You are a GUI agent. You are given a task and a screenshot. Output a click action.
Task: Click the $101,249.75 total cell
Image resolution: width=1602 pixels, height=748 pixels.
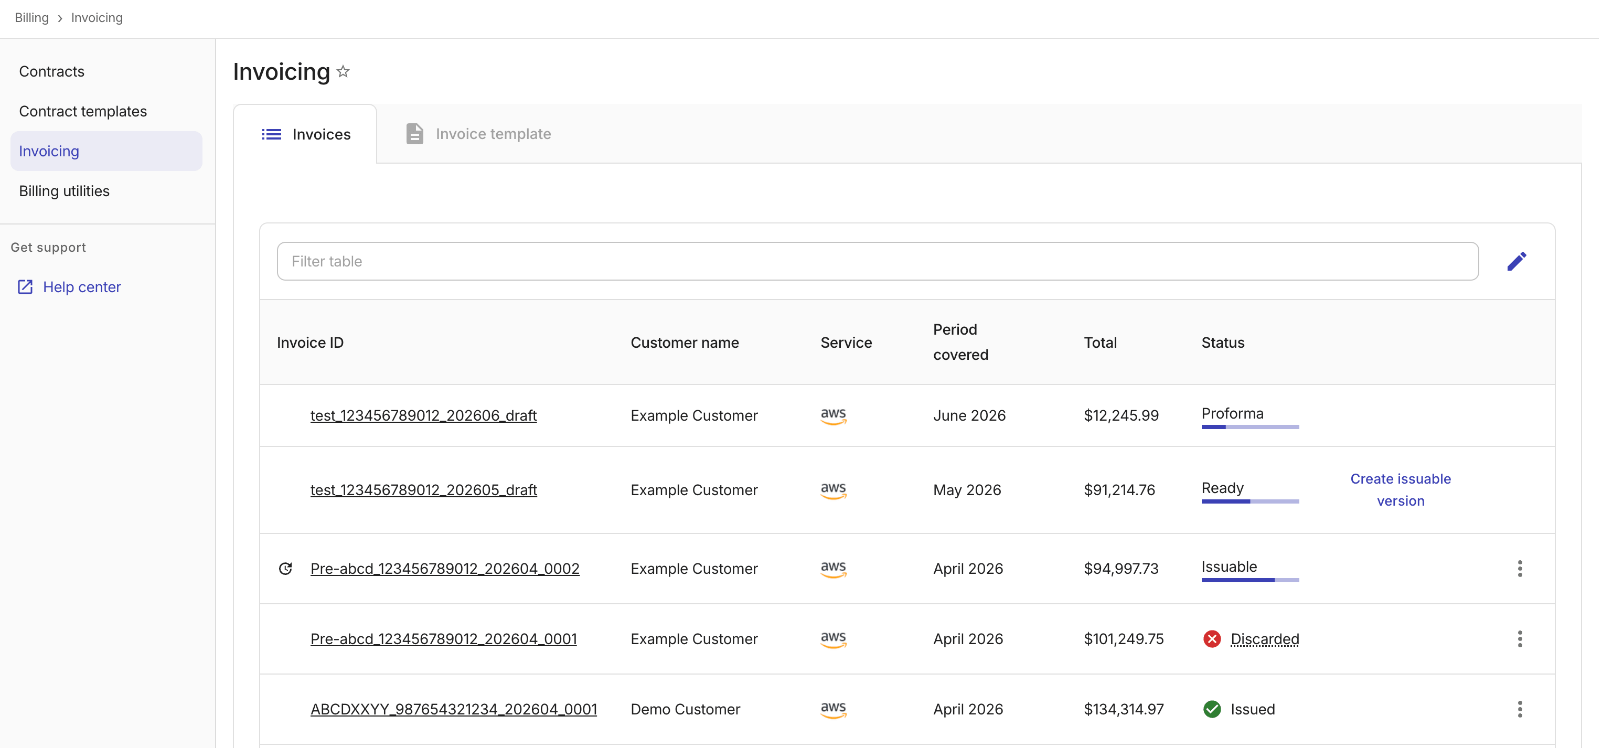tap(1124, 638)
